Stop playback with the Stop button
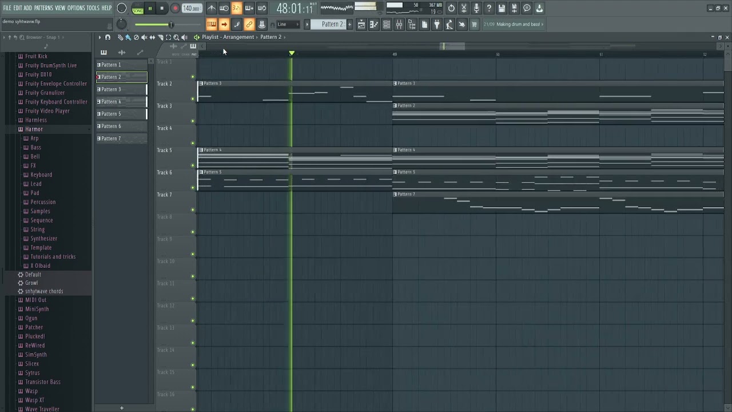The height and width of the screenshot is (412, 732). 162,8
